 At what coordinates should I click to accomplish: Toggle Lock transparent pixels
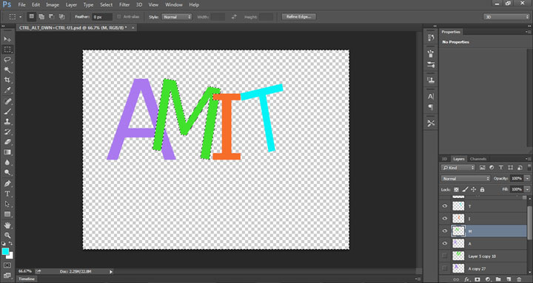click(x=456, y=189)
